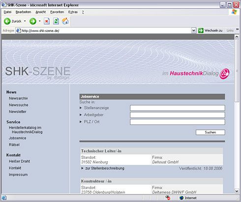The height and width of the screenshot is (202, 241).
Task: Click into the PLZ / Ort search field
Action: coord(178,122)
